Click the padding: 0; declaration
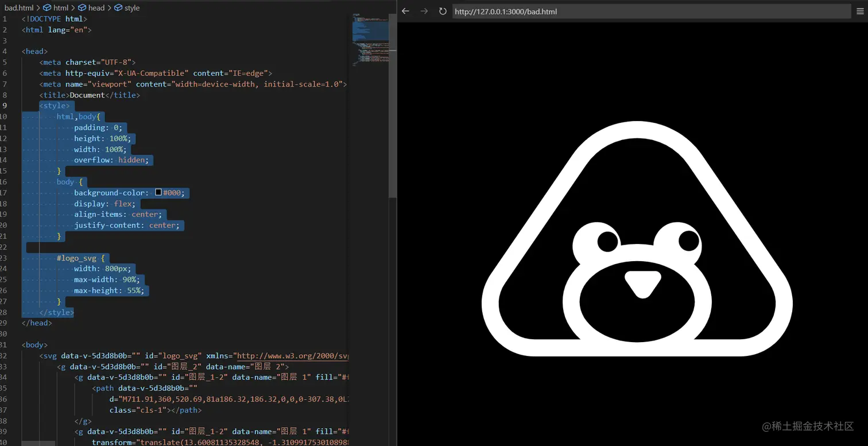This screenshot has height=446, width=868. click(x=98, y=127)
